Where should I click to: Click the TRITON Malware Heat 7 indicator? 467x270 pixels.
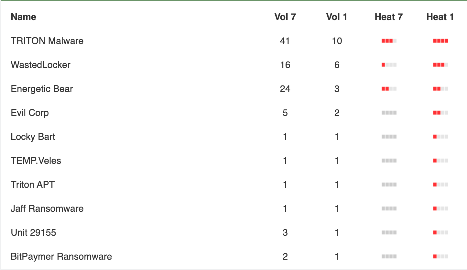click(x=389, y=41)
